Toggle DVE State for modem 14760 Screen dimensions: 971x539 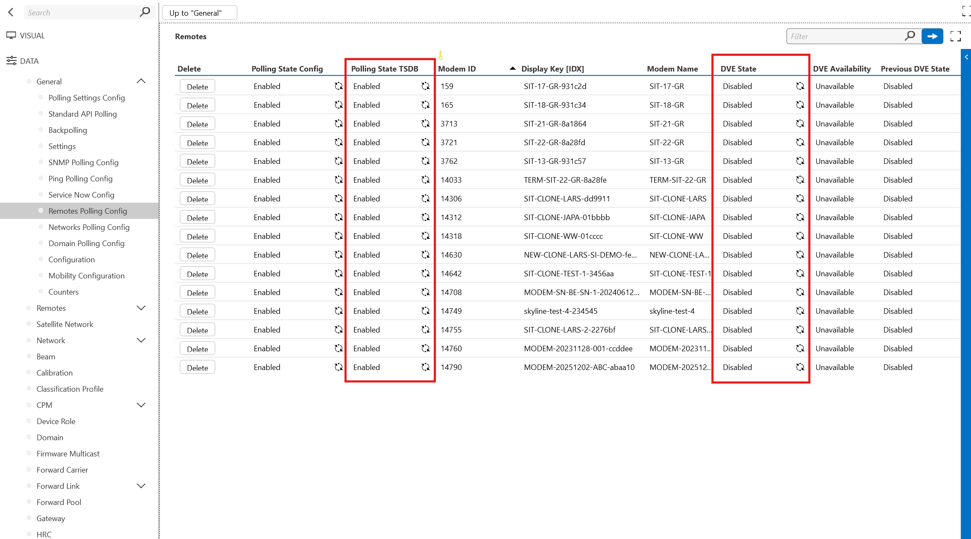(800, 348)
